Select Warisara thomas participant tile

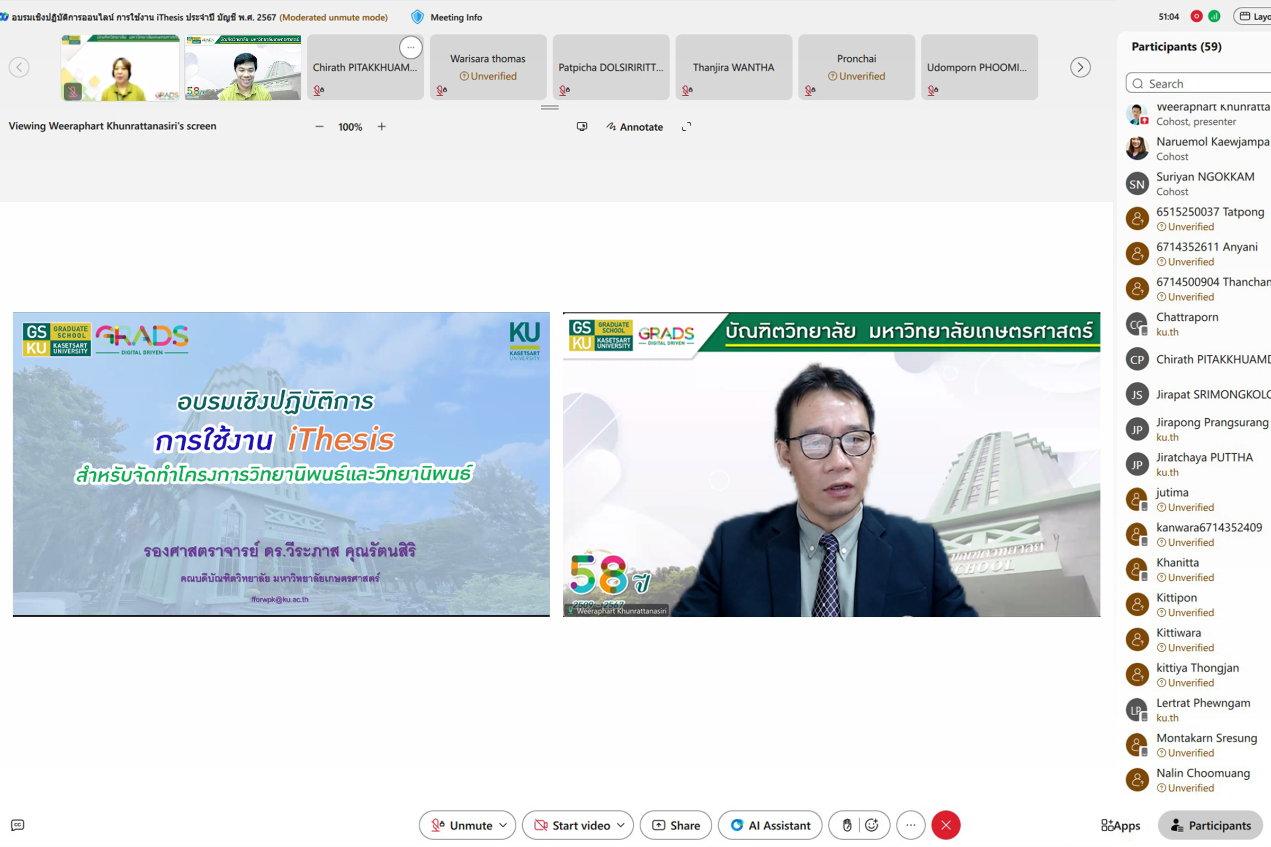pyautogui.click(x=488, y=68)
